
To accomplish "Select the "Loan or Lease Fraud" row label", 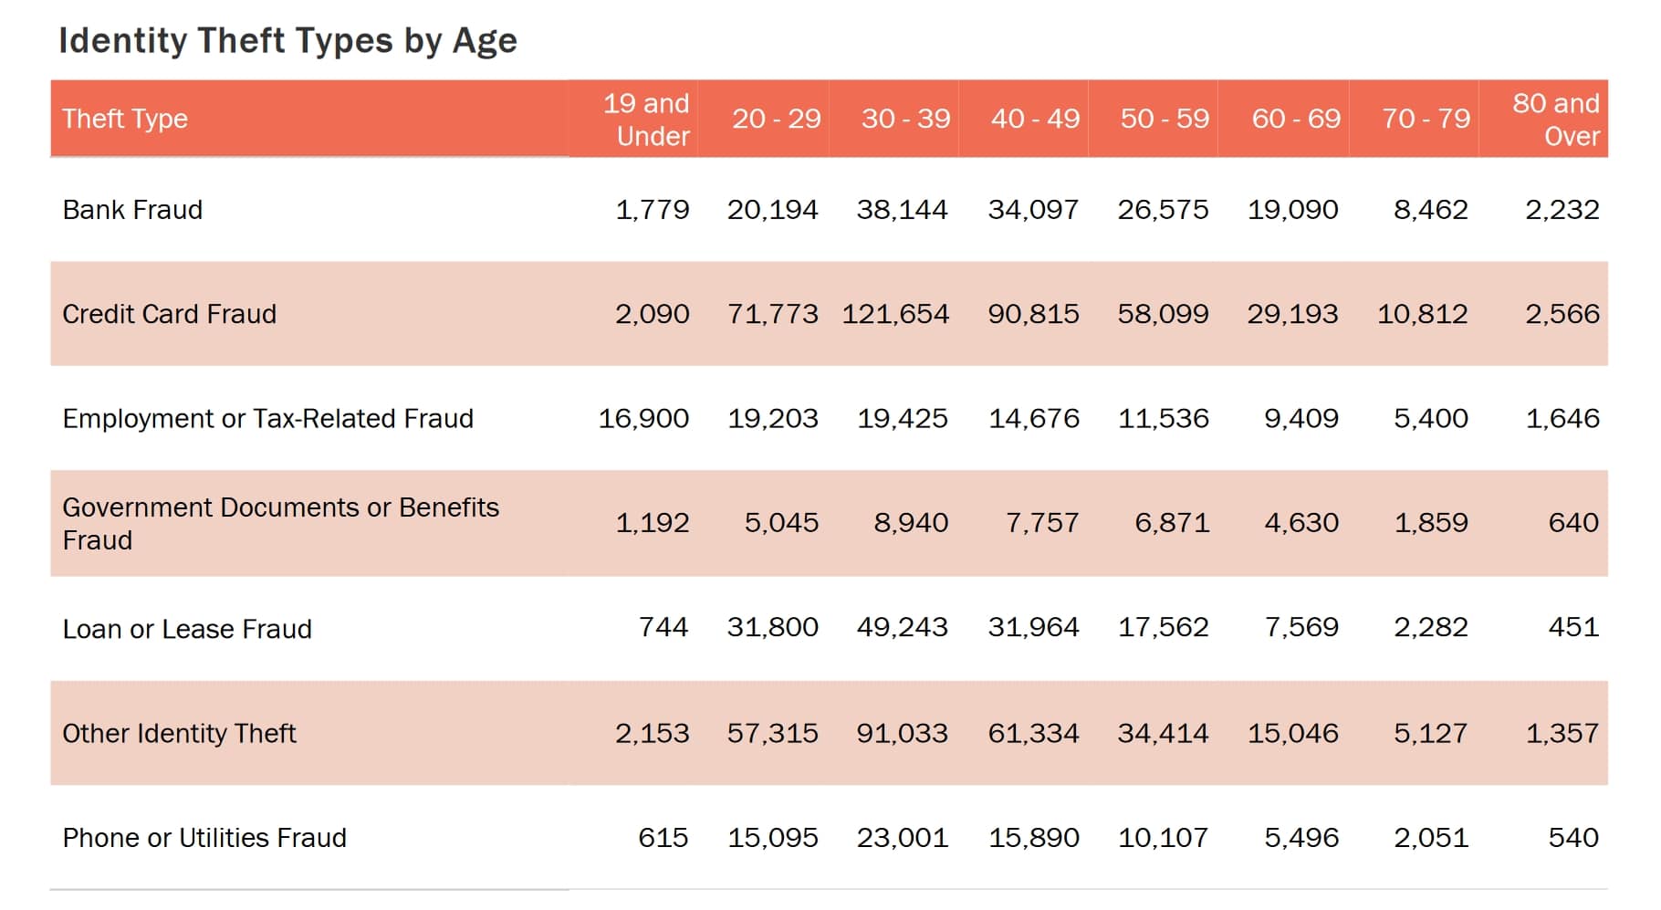I will tap(187, 629).
